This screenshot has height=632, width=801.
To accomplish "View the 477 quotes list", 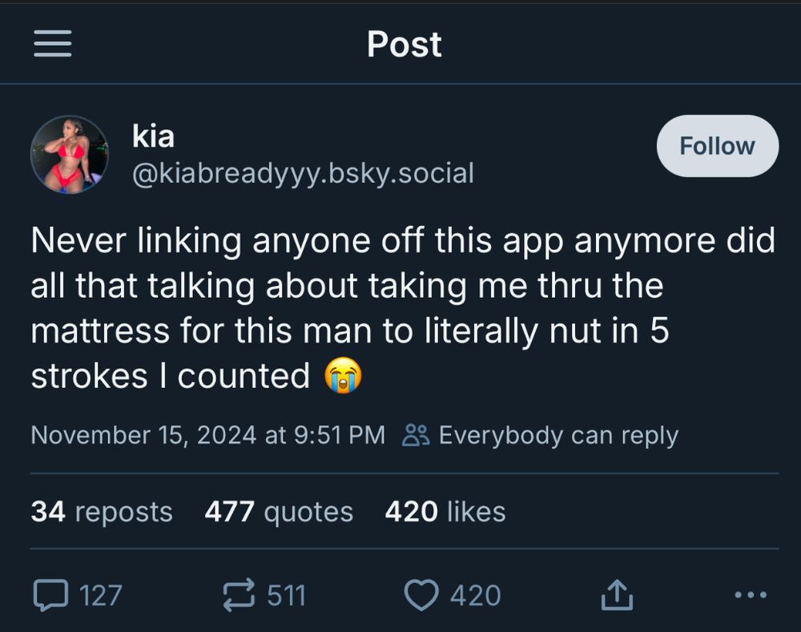I will [x=279, y=512].
